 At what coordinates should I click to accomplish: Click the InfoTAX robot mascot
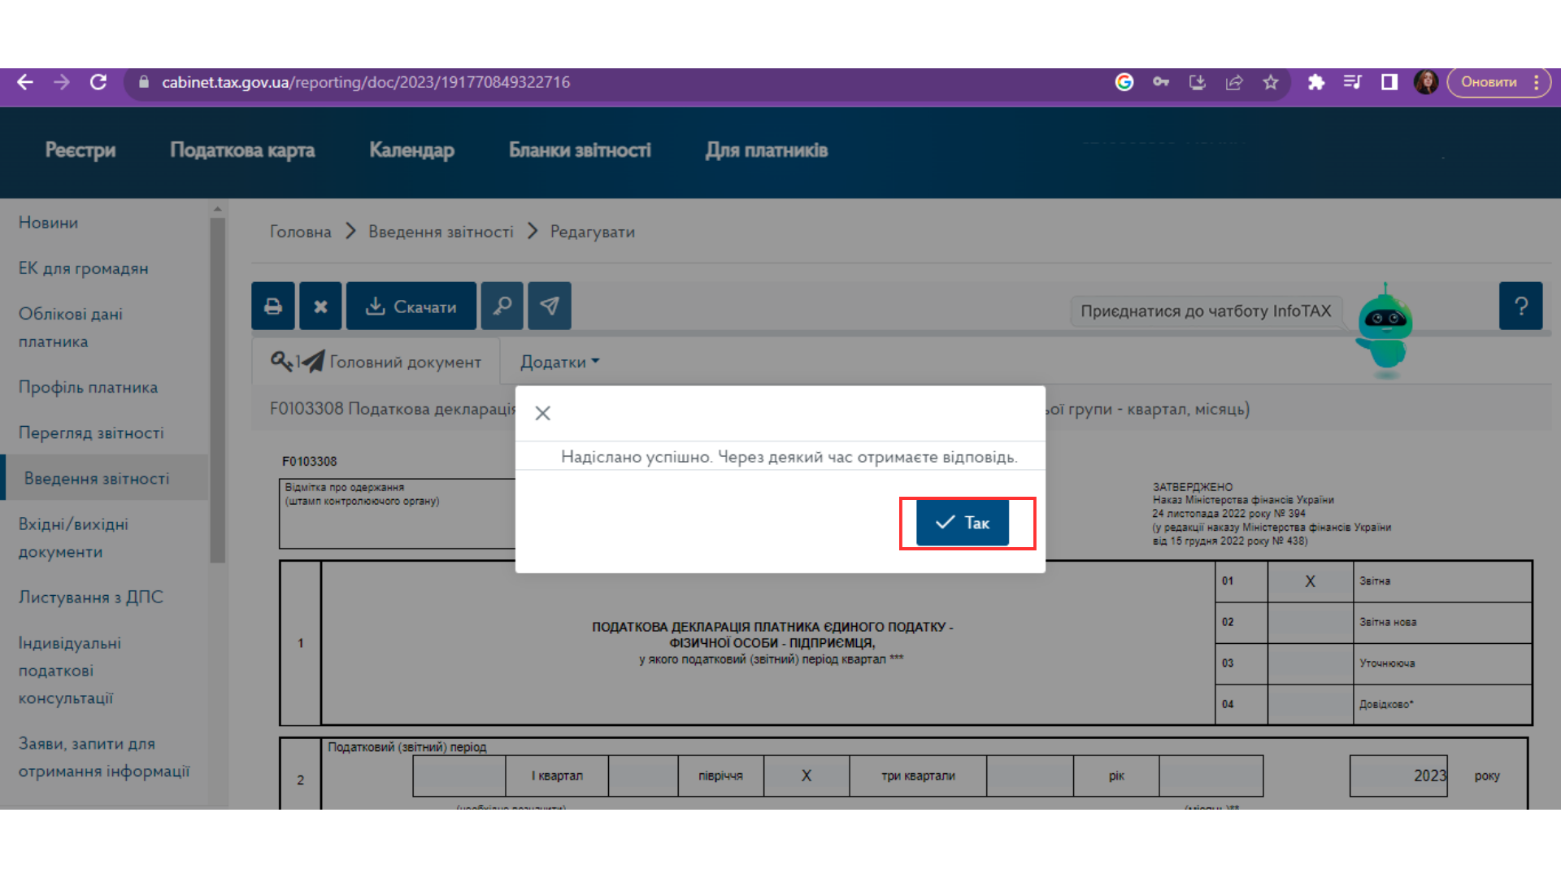click(1385, 332)
